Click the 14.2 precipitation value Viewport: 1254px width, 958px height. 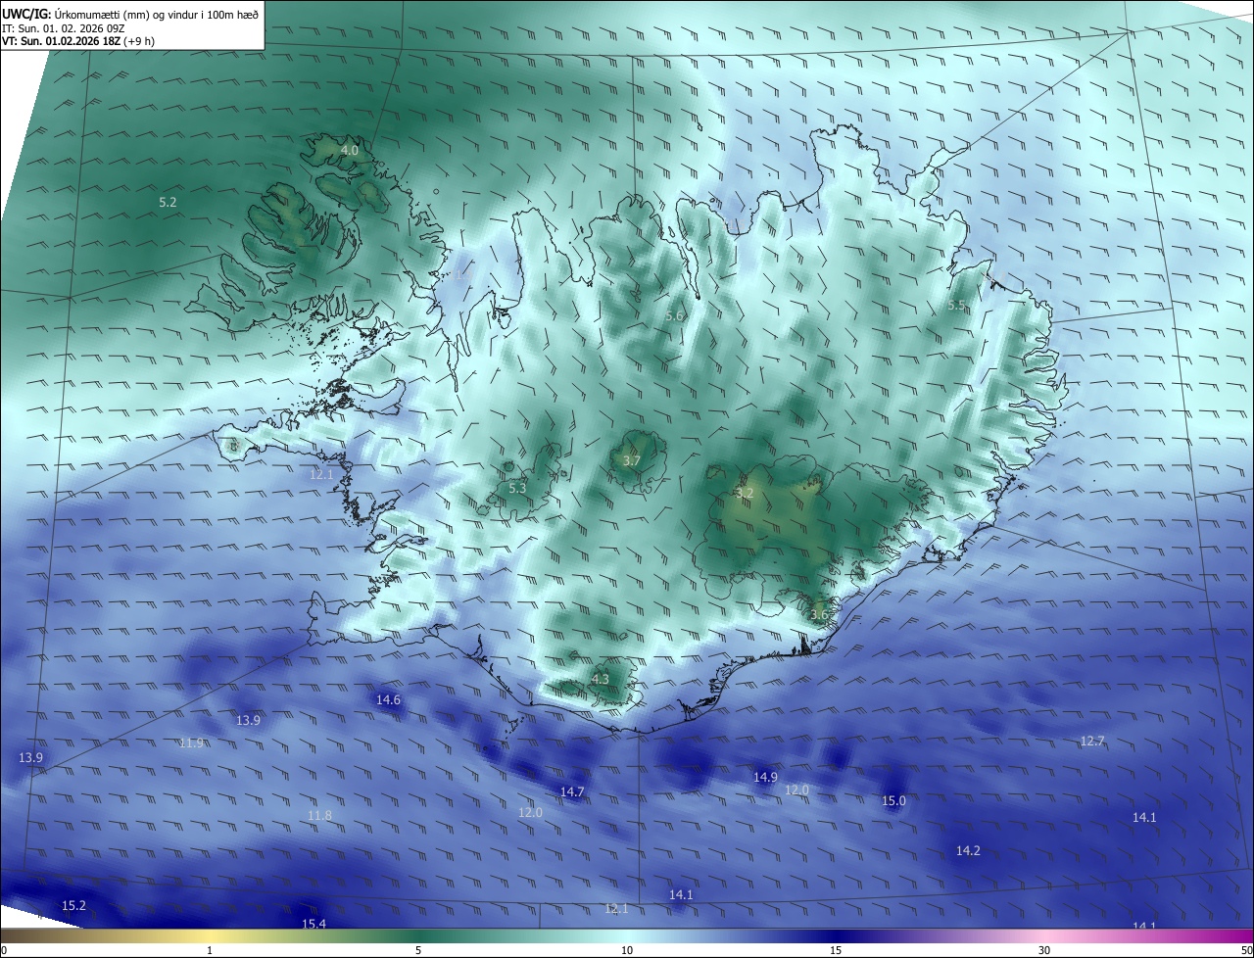coord(968,850)
